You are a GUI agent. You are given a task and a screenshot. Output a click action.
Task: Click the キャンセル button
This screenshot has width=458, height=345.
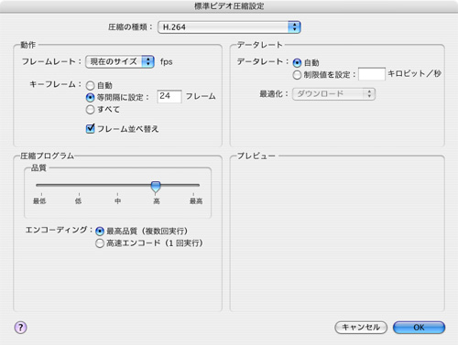[x=361, y=328]
